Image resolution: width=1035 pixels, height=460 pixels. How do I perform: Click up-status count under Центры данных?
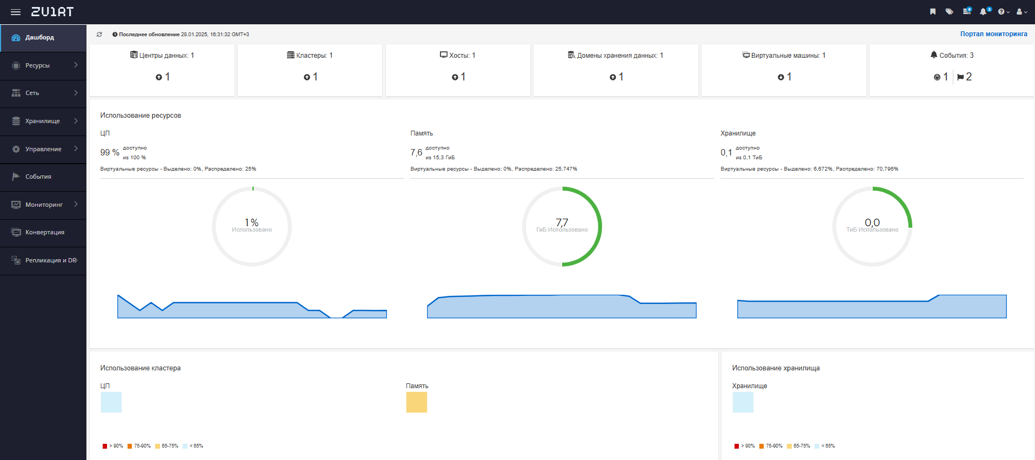point(163,77)
